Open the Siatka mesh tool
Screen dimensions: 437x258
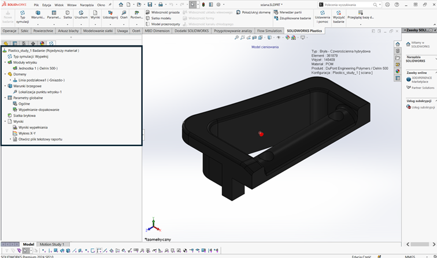[x=68, y=12]
